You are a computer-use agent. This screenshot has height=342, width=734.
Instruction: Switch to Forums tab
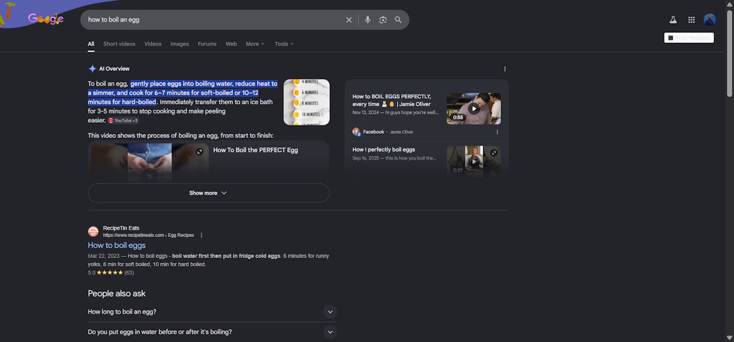[x=207, y=44]
